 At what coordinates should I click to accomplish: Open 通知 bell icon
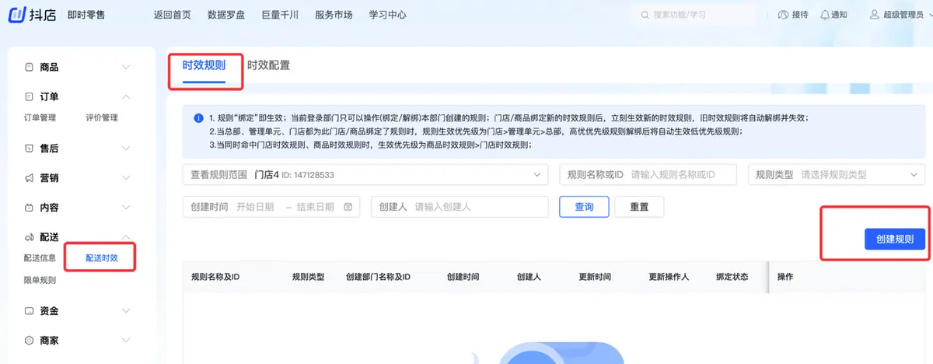click(x=825, y=15)
